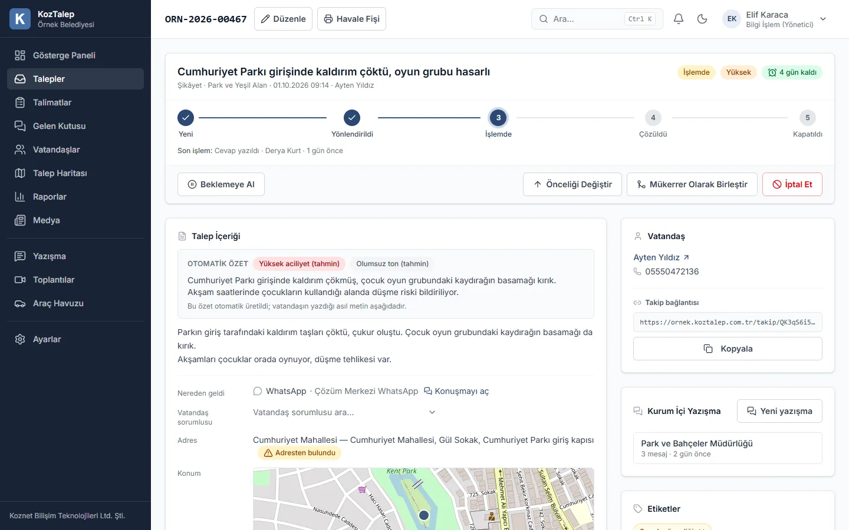Viewport: 849px width, 530px height.
Task: Open Park ve Bahçeler Müdürlüğü thread
Action: [728, 448]
